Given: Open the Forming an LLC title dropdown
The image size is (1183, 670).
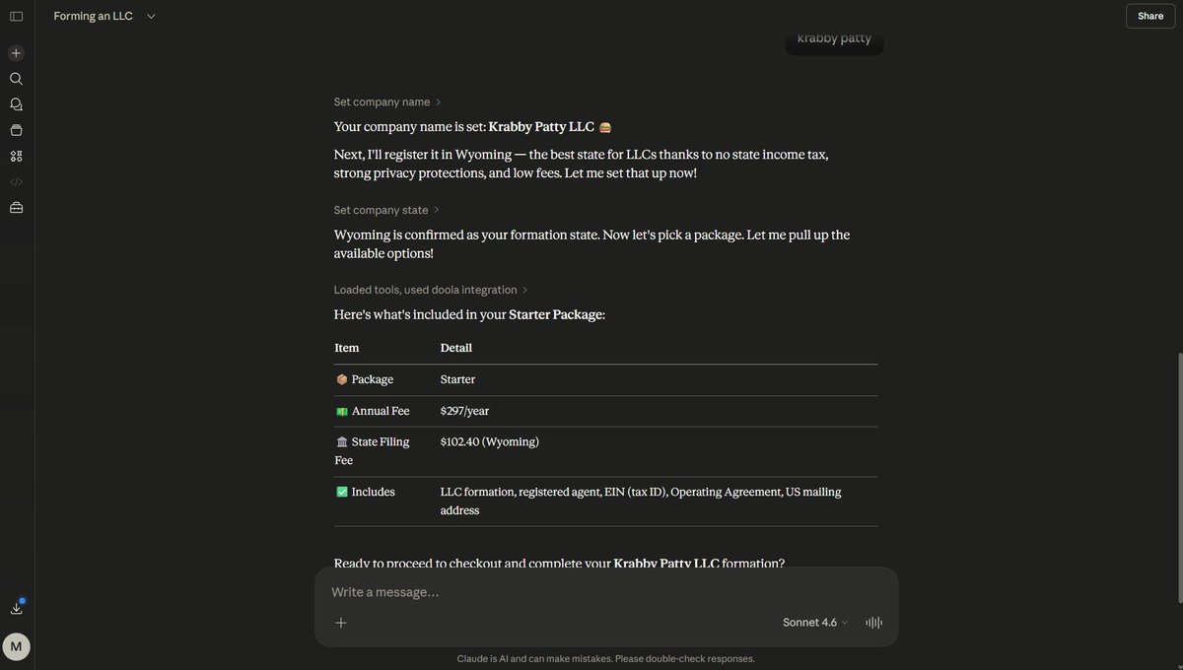Looking at the screenshot, I should pos(151,16).
